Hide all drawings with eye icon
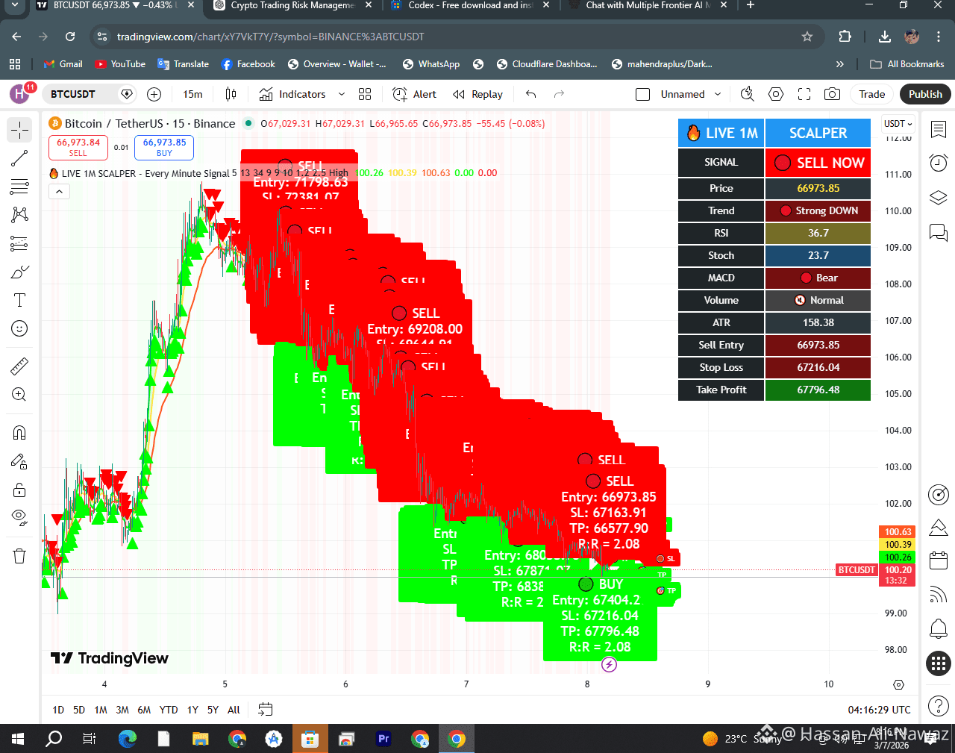This screenshot has width=955, height=753. (x=20, y=518)
